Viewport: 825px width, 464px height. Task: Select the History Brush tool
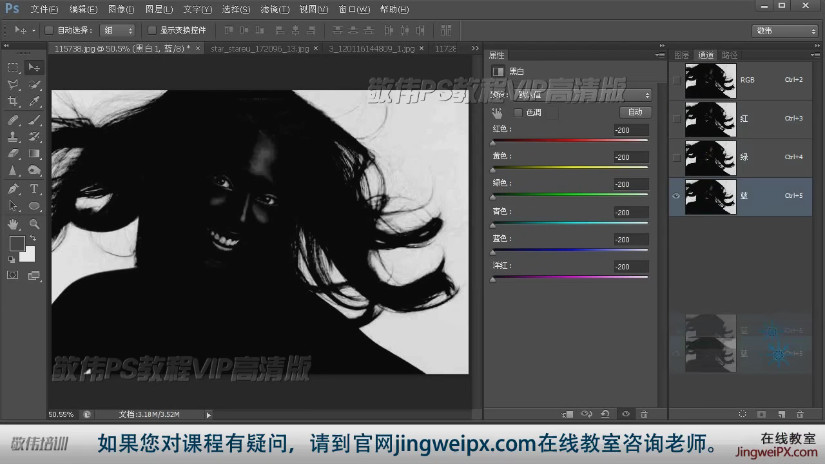pyautogui.click(x=35, y=137)
